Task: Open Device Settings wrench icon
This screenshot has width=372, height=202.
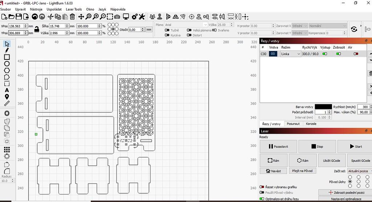Action: pyautogui.click(x=142, y=17)
